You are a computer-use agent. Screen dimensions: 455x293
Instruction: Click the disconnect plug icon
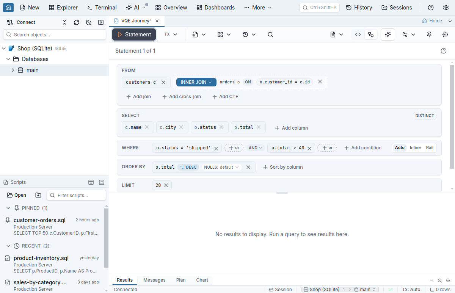pyautogui.click(x=89, y=22)
